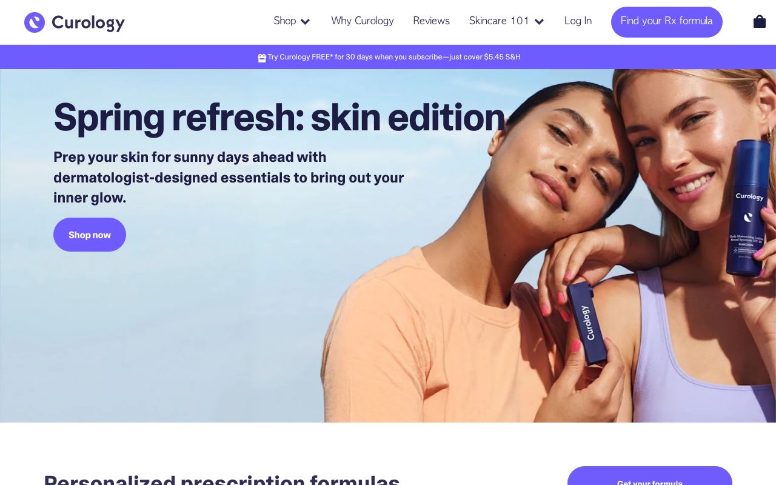Expand the Skincare 101 chevron

tap(539, 22)
